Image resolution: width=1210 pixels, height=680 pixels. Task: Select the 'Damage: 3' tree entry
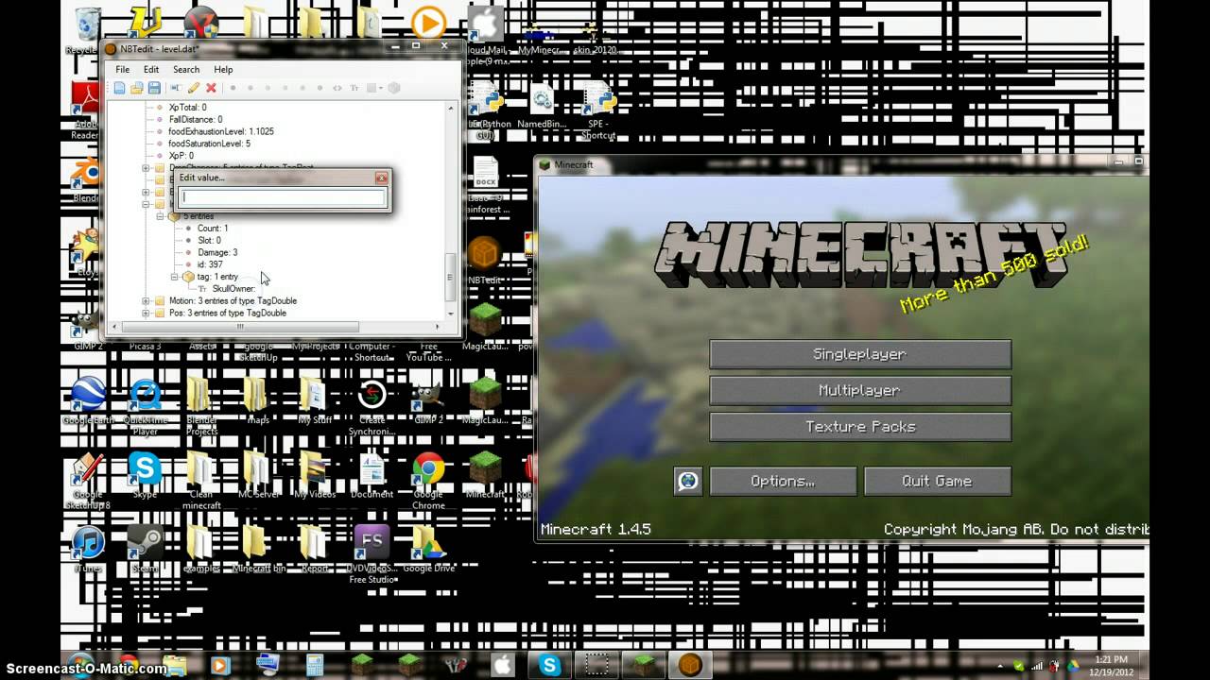[x=217, y=253]
